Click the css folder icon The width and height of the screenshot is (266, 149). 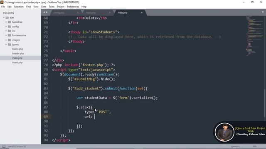(10, 31)
